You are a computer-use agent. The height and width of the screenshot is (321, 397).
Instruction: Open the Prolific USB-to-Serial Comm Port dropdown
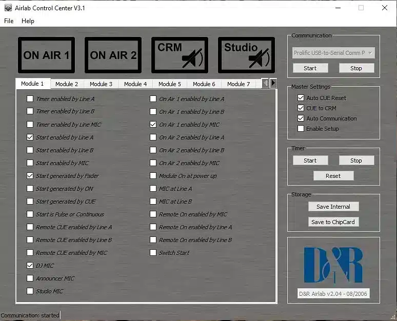(333, 53)
